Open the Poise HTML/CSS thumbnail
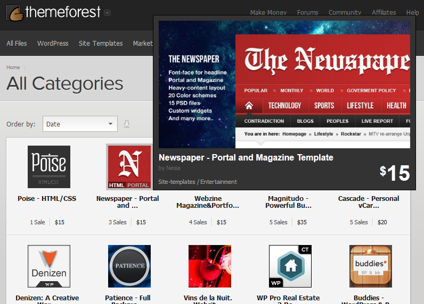Screen dimensions: 424x304 pyautogui.click(x=49, y=167)
